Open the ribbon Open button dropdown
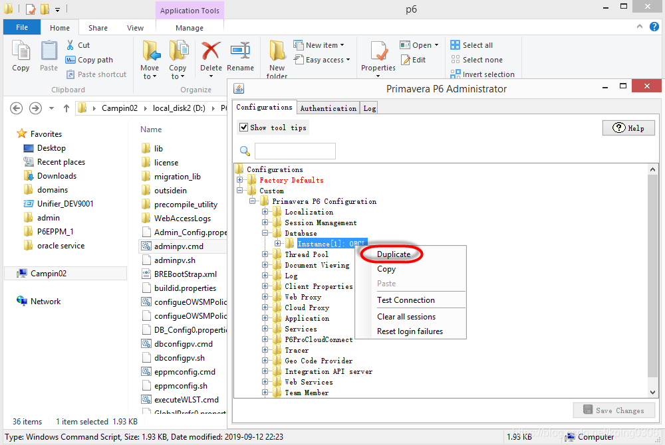 click(x=436, y=45)
